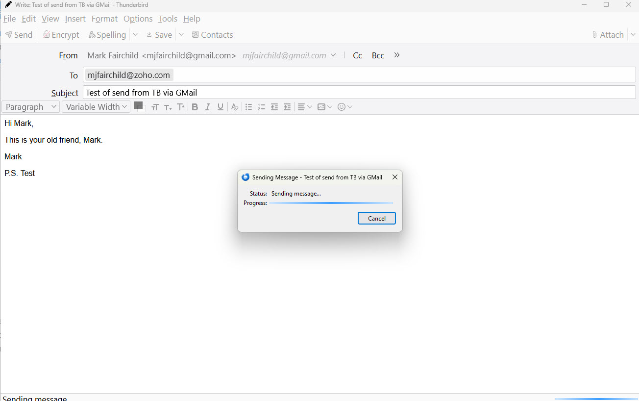Open the insert emoji smiley menu

coord(345,107)
